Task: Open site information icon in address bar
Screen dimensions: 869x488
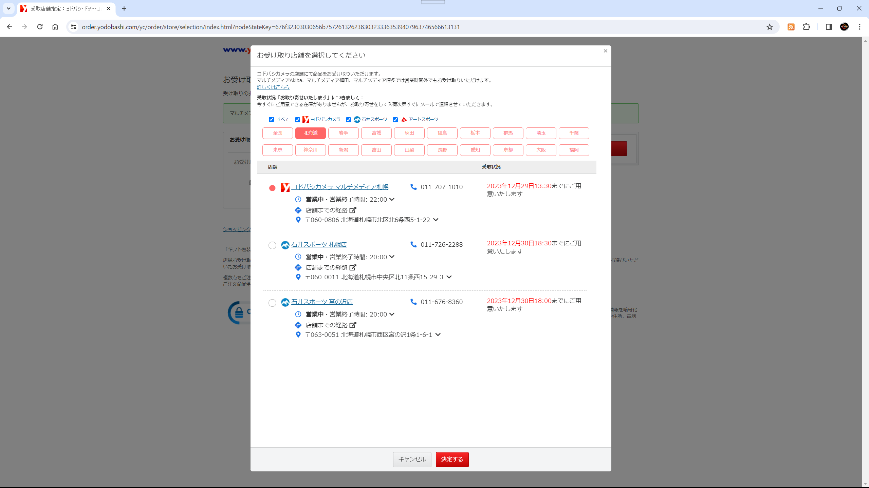Action: click(x=73, y=27)
